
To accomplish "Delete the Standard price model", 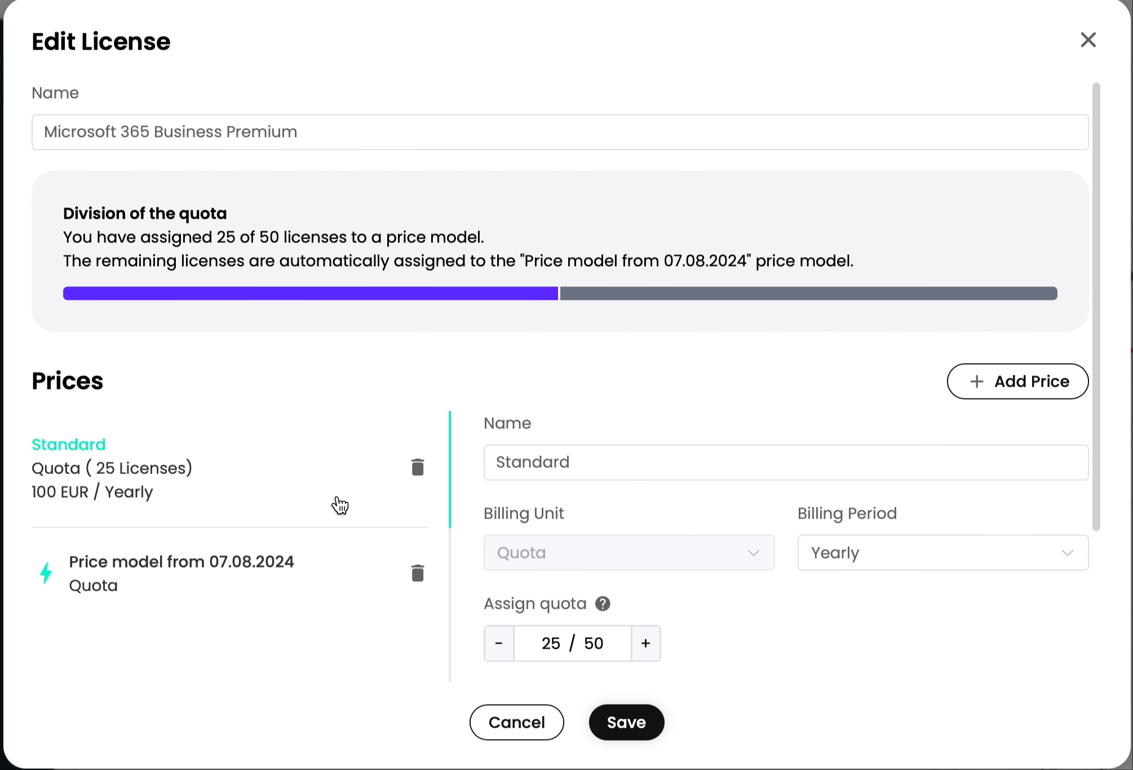I will click(417, 467).
